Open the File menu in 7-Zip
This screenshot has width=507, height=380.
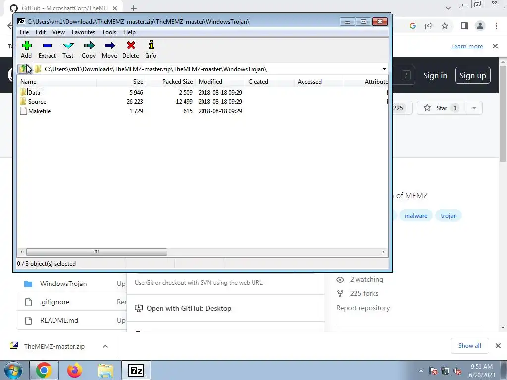coord(24,32)
